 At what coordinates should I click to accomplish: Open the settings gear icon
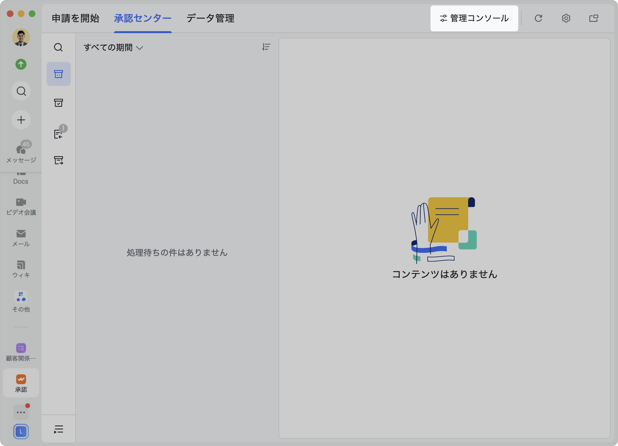(x=566, y=18)
